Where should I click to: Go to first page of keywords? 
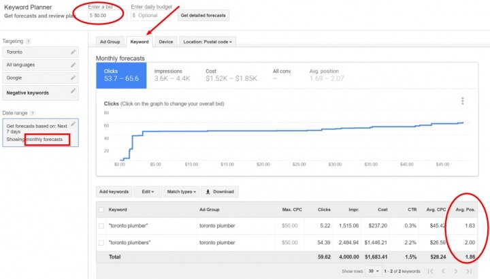[431, 272]
